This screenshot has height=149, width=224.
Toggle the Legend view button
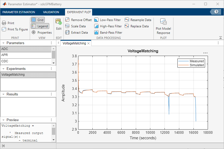pyautogui.click(x=40, y=26)
